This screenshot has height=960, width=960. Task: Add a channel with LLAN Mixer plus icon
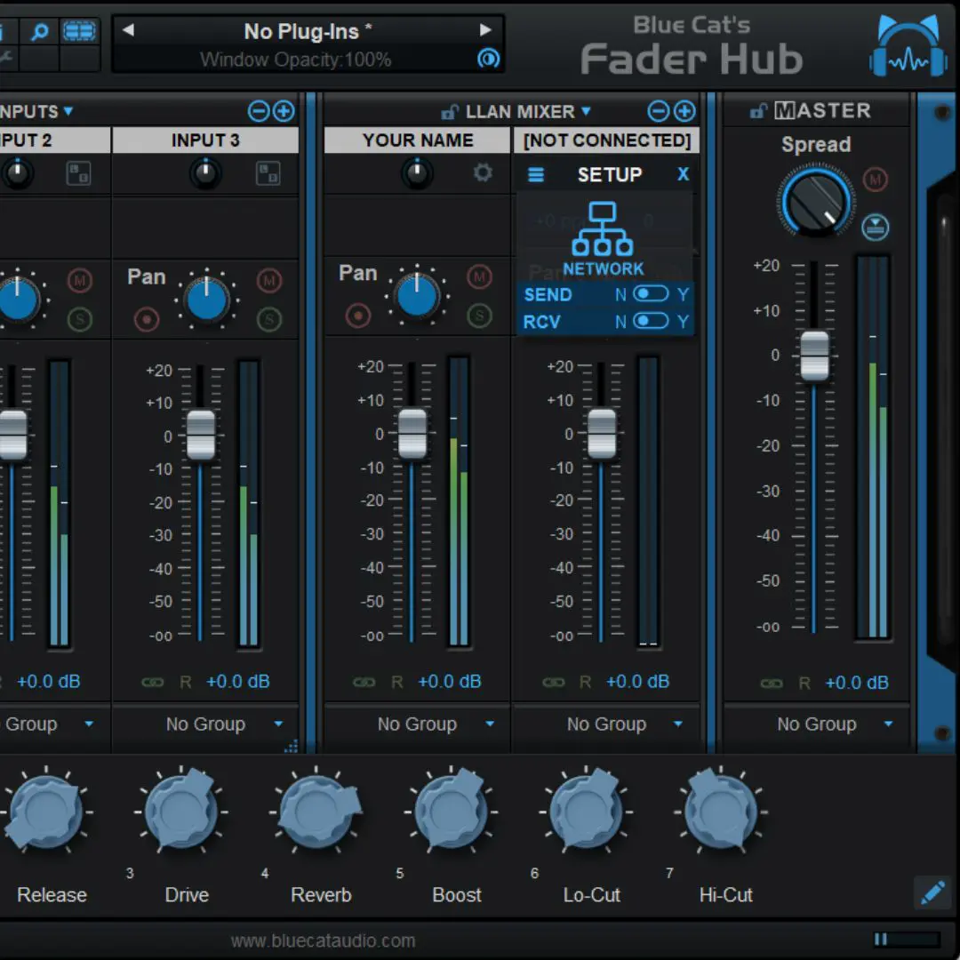pos(684,111)
